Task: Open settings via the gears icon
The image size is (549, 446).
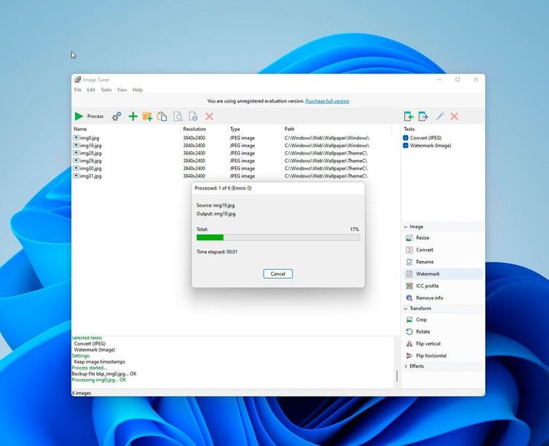Action: coord(117,116)
